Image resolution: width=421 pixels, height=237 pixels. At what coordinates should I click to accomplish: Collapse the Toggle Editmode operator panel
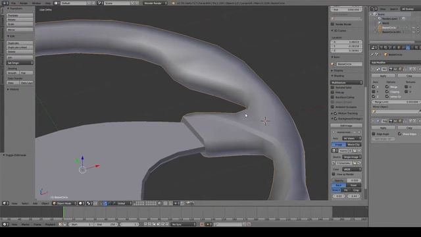14,155
